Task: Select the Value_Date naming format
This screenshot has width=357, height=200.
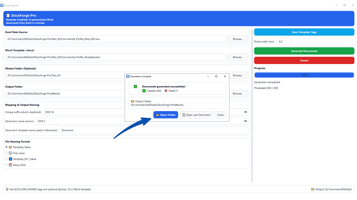Action: pos(6,164)
